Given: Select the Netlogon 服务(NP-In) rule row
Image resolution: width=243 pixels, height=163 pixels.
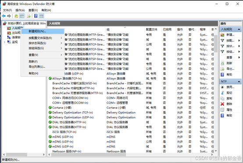Looking at the screenshot, I should (x=131, y=151).
